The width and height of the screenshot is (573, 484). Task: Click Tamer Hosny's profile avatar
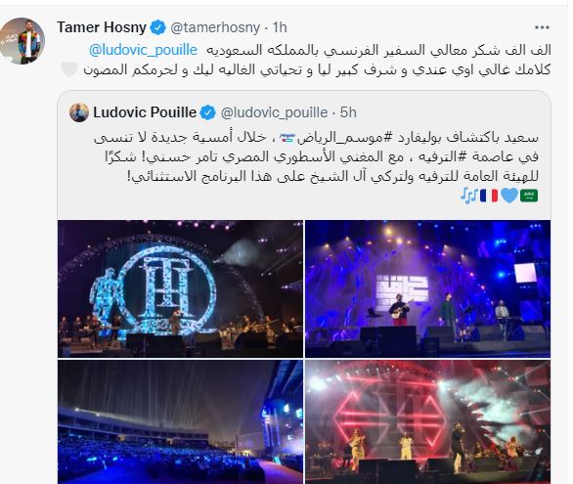click(x=22, y=41)
